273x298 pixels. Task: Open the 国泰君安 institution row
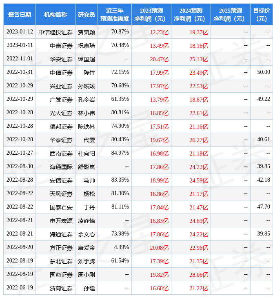coord(61,207)
